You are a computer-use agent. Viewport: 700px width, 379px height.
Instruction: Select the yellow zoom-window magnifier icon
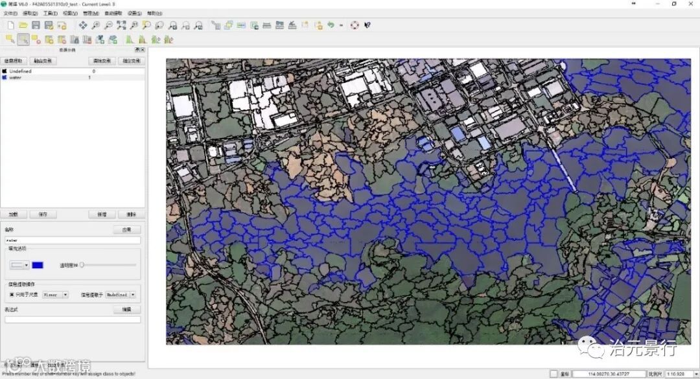[146, 25]
